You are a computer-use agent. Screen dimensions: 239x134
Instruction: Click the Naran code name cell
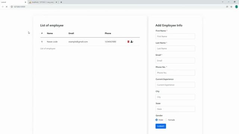pos(52,42)
